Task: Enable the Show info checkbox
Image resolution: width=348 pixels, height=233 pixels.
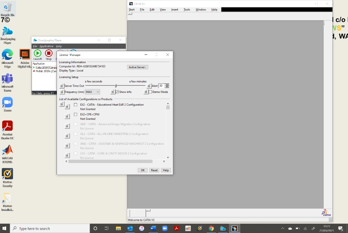Action: [x=117, y=92]
